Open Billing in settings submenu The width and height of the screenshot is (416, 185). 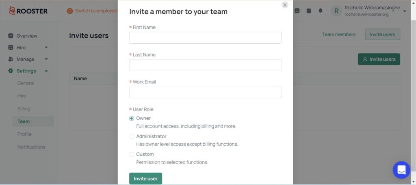(x=24, y=108)
